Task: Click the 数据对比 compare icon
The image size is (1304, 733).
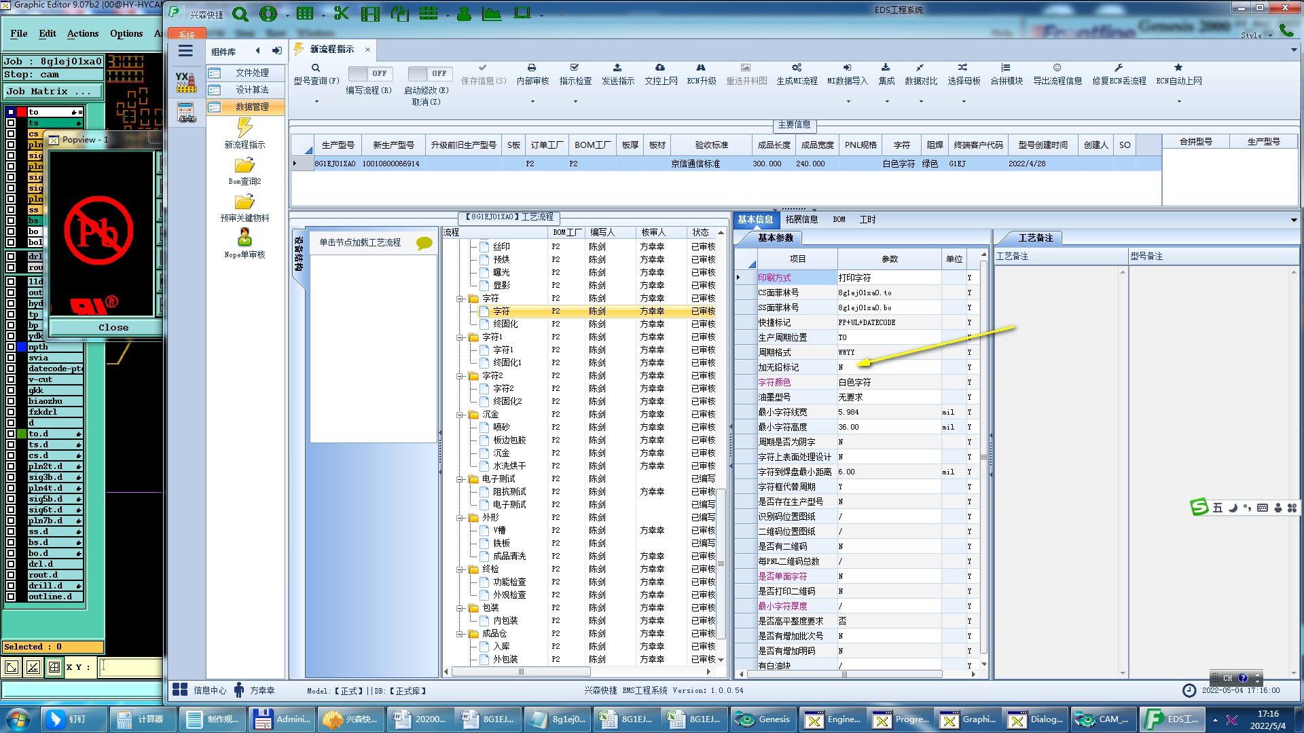Action: pyautogui.click(x=920, y=68)
